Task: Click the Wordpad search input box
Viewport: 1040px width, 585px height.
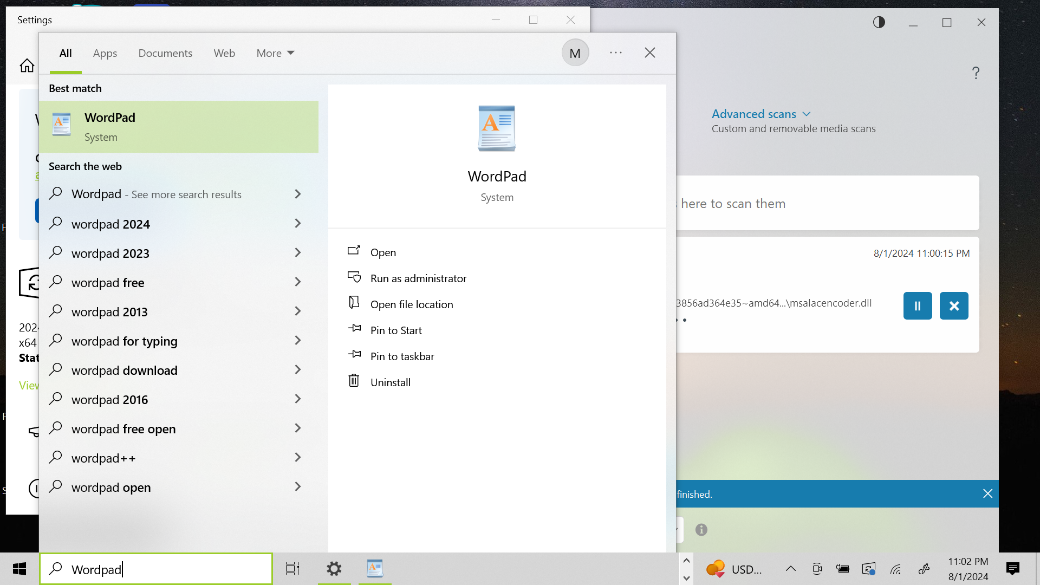Action: (162, 569)
